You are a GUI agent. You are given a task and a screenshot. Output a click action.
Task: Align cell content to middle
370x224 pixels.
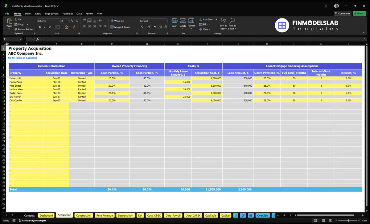pos(89,21)
